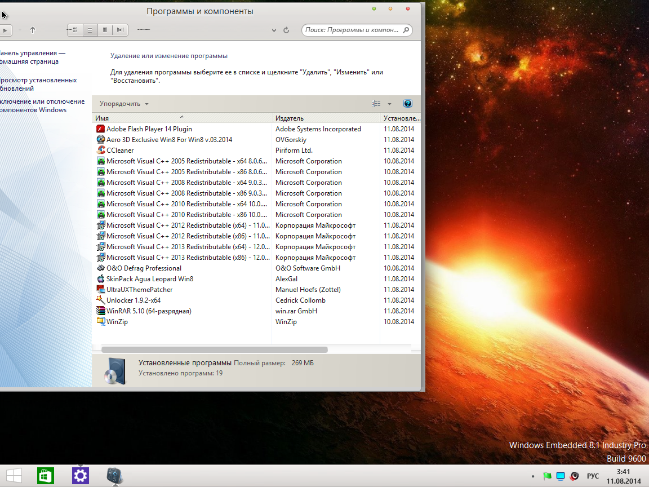Click publisher OVGorskiy cell

(x=291, y=140)
